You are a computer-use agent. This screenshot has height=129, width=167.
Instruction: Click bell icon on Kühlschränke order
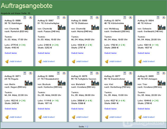(x=107, y=62)
